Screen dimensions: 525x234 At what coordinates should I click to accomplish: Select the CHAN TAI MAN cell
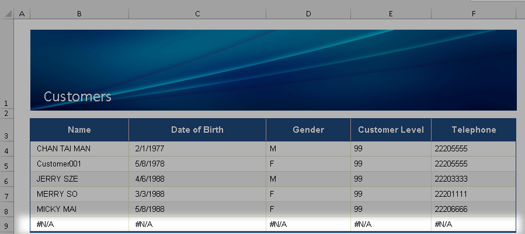pyautogui.click(x=64, y=149)
